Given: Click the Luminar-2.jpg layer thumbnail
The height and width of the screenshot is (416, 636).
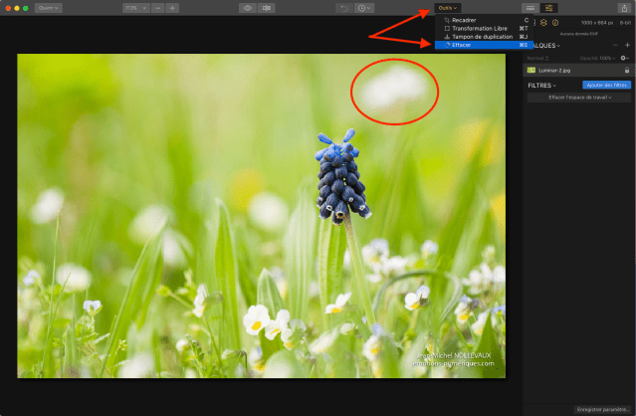Looking at the screenshot, I should pyautogui.click(x=530, y=70).
